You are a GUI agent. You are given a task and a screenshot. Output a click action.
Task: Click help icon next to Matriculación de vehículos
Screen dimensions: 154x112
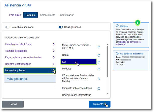point(99,47)
